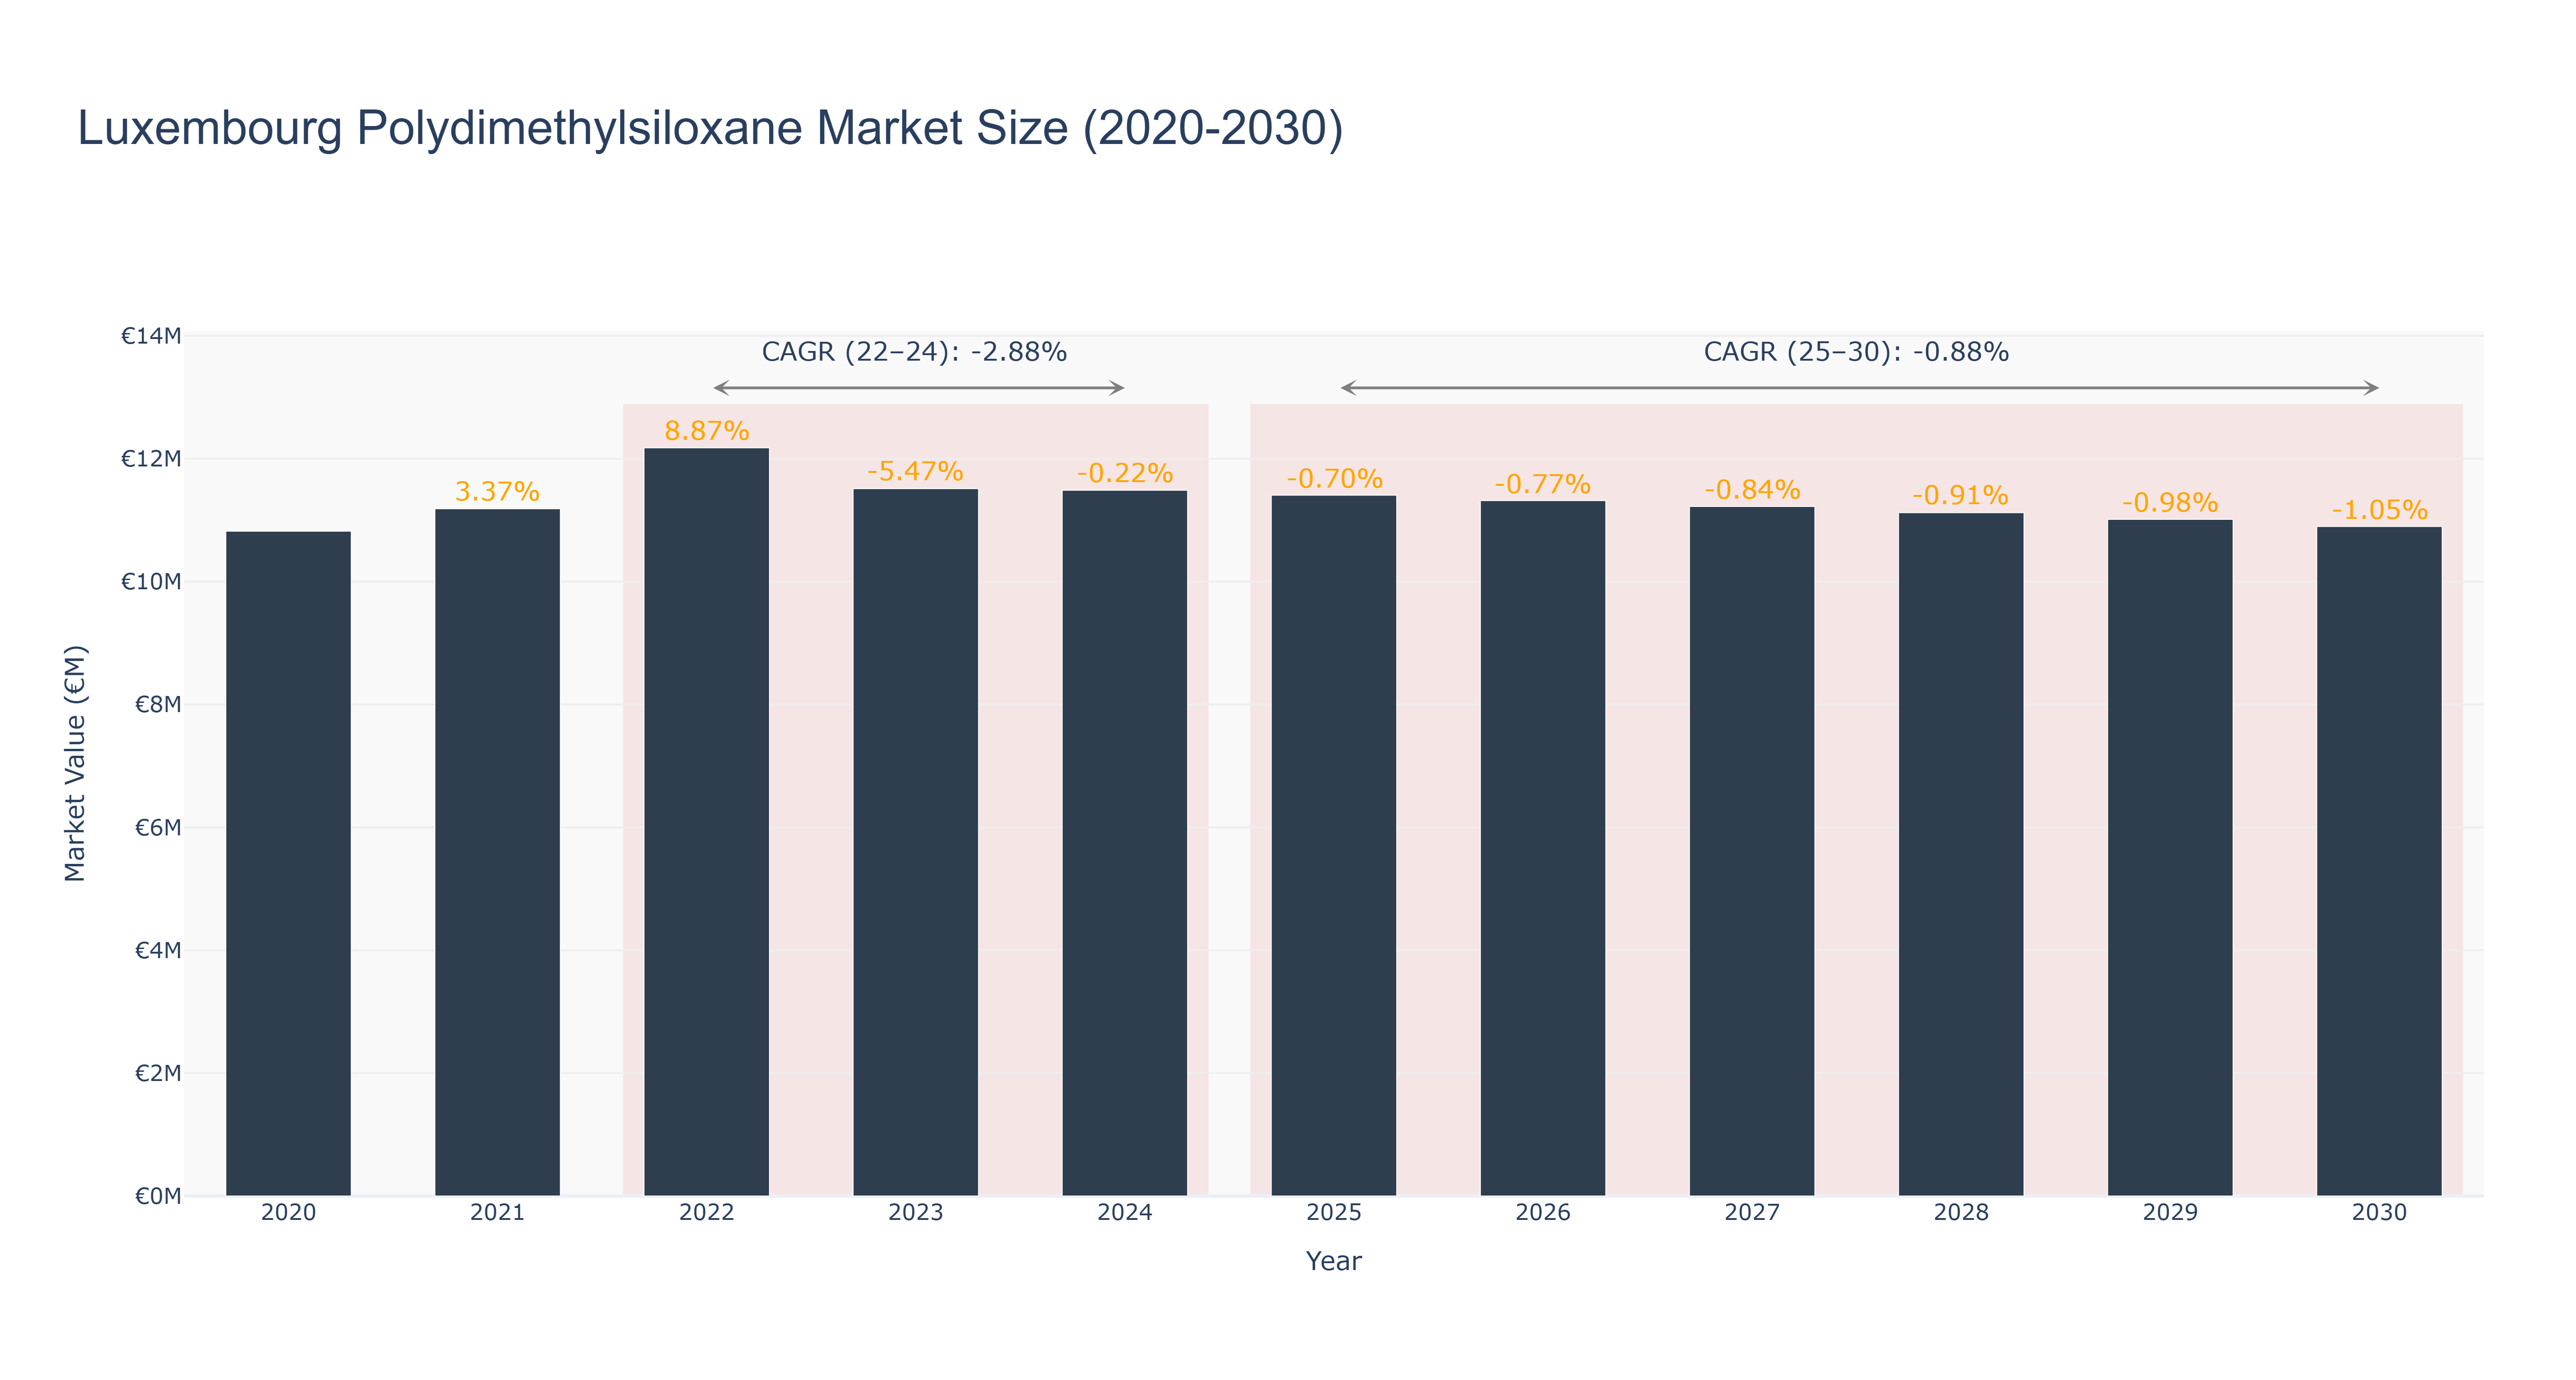This screenshot has width=2576, height=1380.
Task: Click the Market Value (€M) axis title
Action: (75, 763)
